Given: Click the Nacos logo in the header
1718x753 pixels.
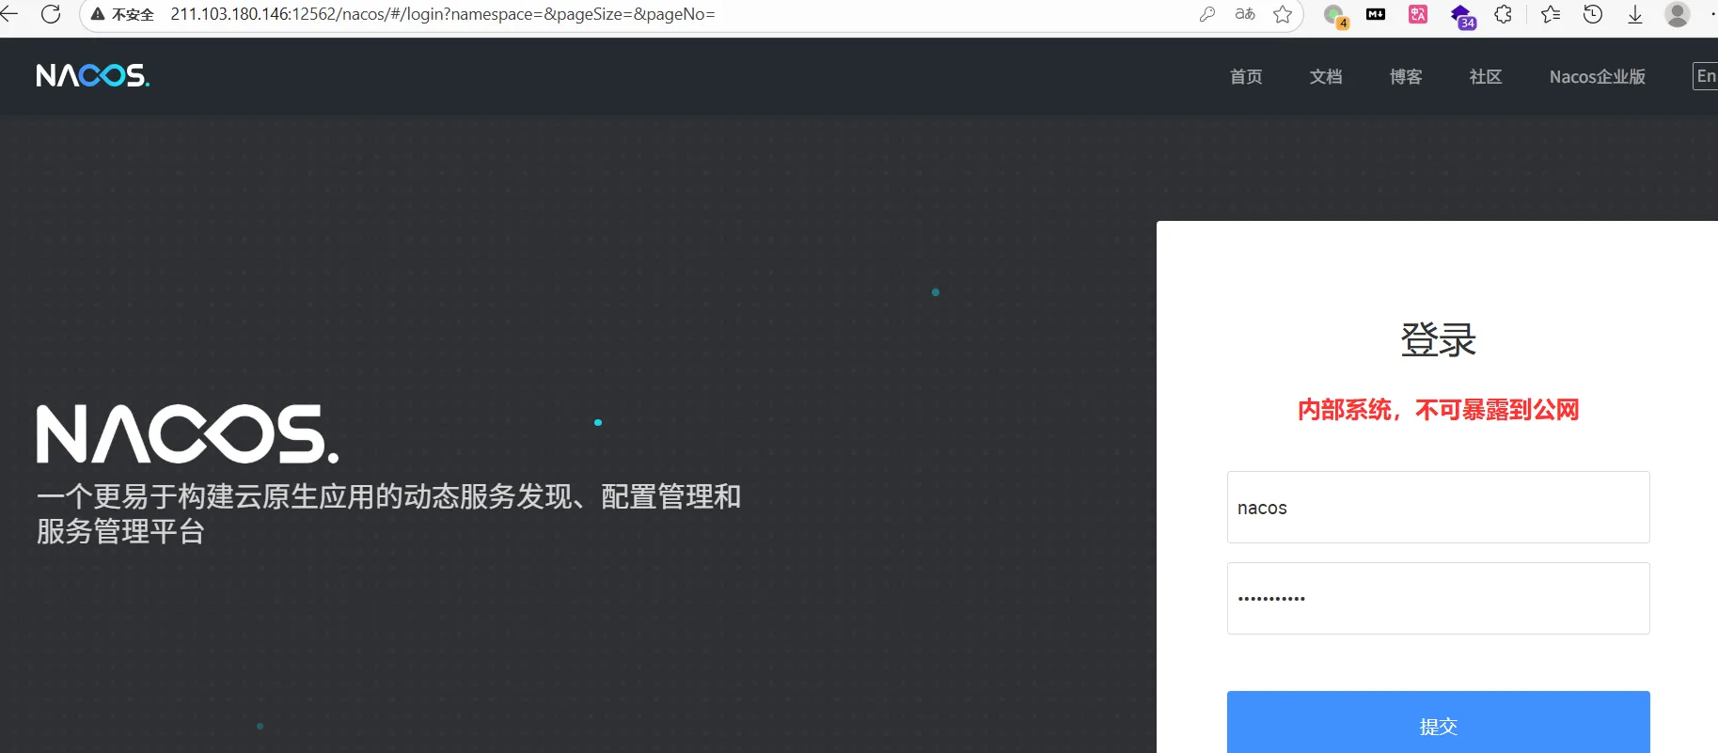Looking at the screenshot, I should (x=92, y=75).
